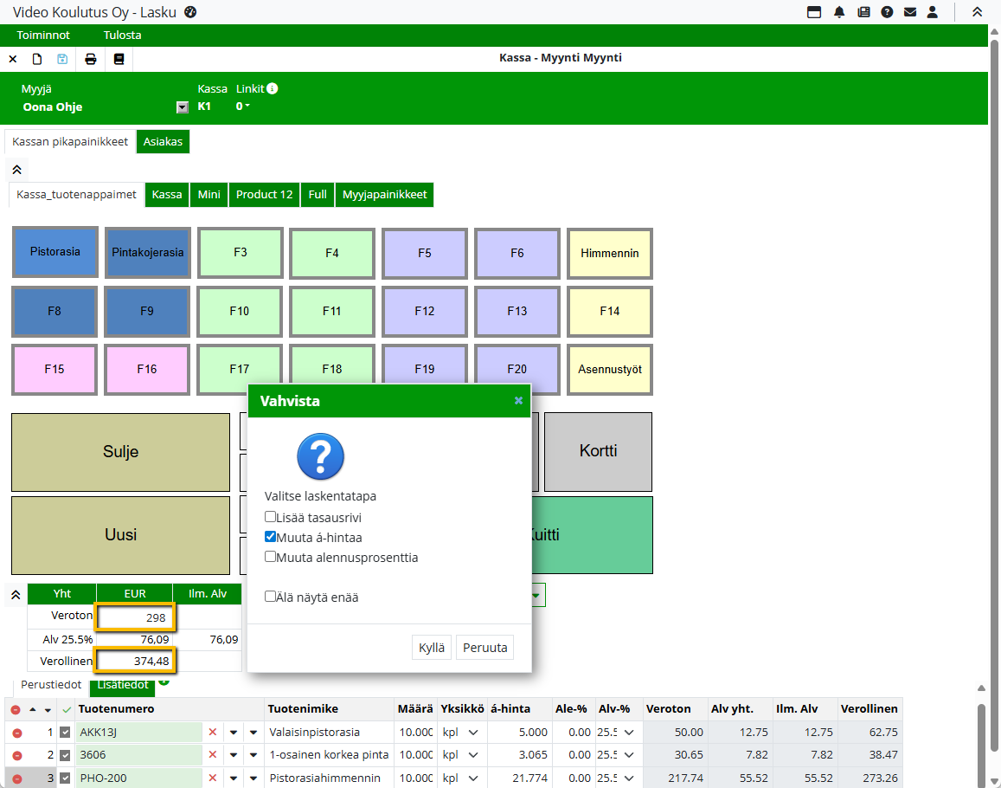1001x788 pixels.
Task: Open the user profile icon
Action: [x=932, y=12]
